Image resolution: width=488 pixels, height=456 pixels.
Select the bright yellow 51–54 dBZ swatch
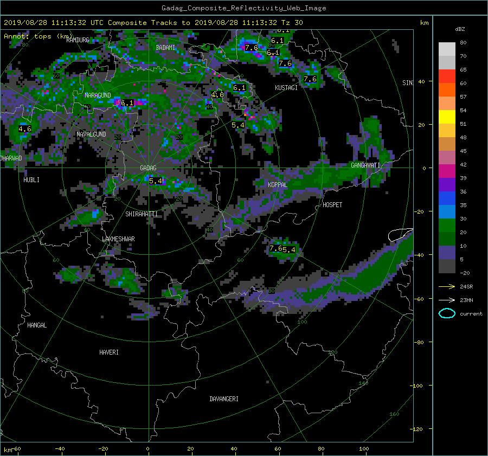(447, 117)
